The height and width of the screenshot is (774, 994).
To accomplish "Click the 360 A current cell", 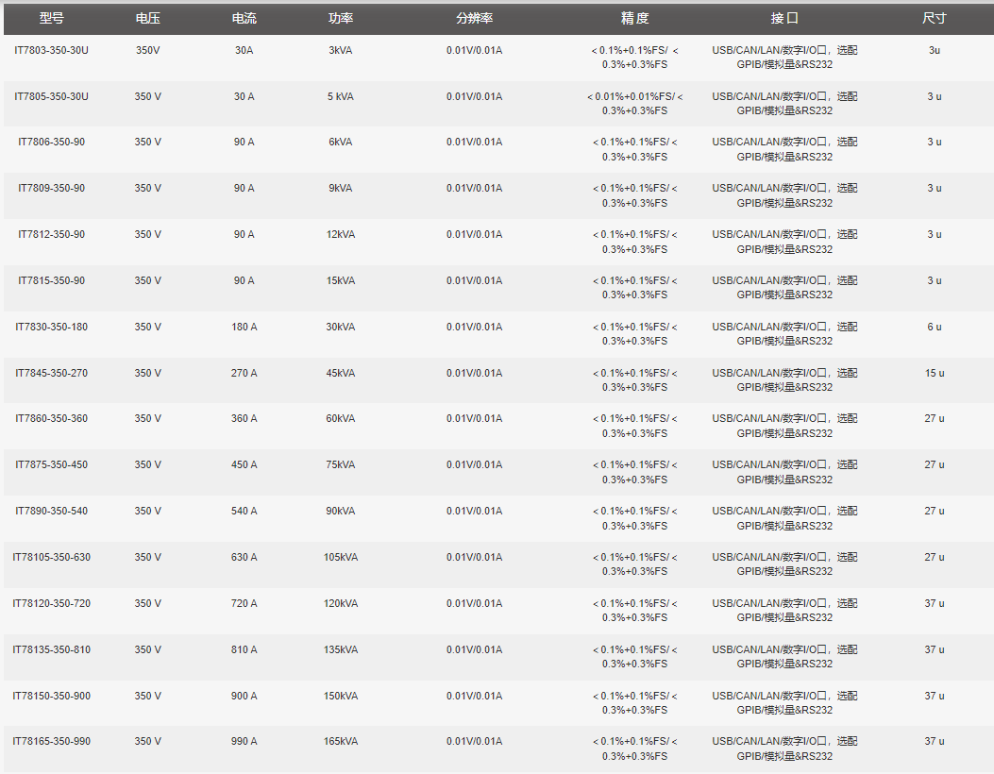I will click(244, 418).
